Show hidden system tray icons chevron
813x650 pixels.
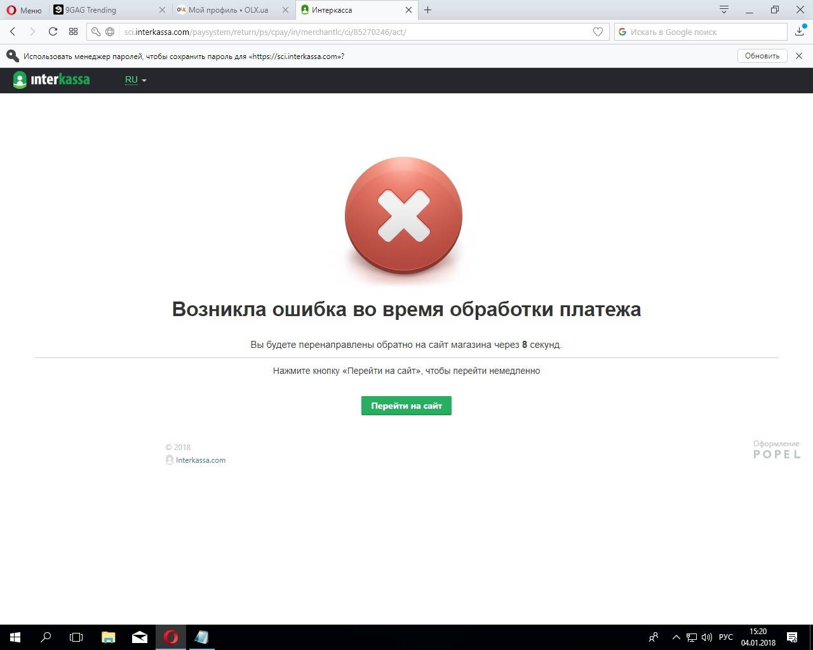click(676, 637)
